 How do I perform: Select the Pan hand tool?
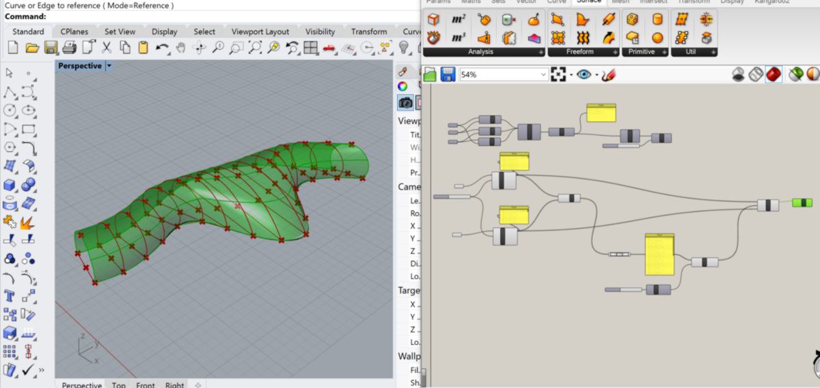point(180,48)
